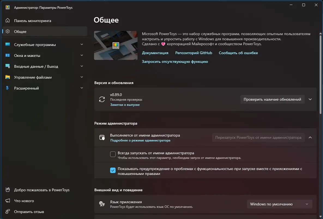Expand Входные данные / Выход chevron
The height and width of the screenshot is (219, 323).
[82, 66]
